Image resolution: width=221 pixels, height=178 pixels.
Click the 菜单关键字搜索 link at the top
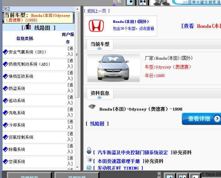pyautogui.click(x=202, y=2)
